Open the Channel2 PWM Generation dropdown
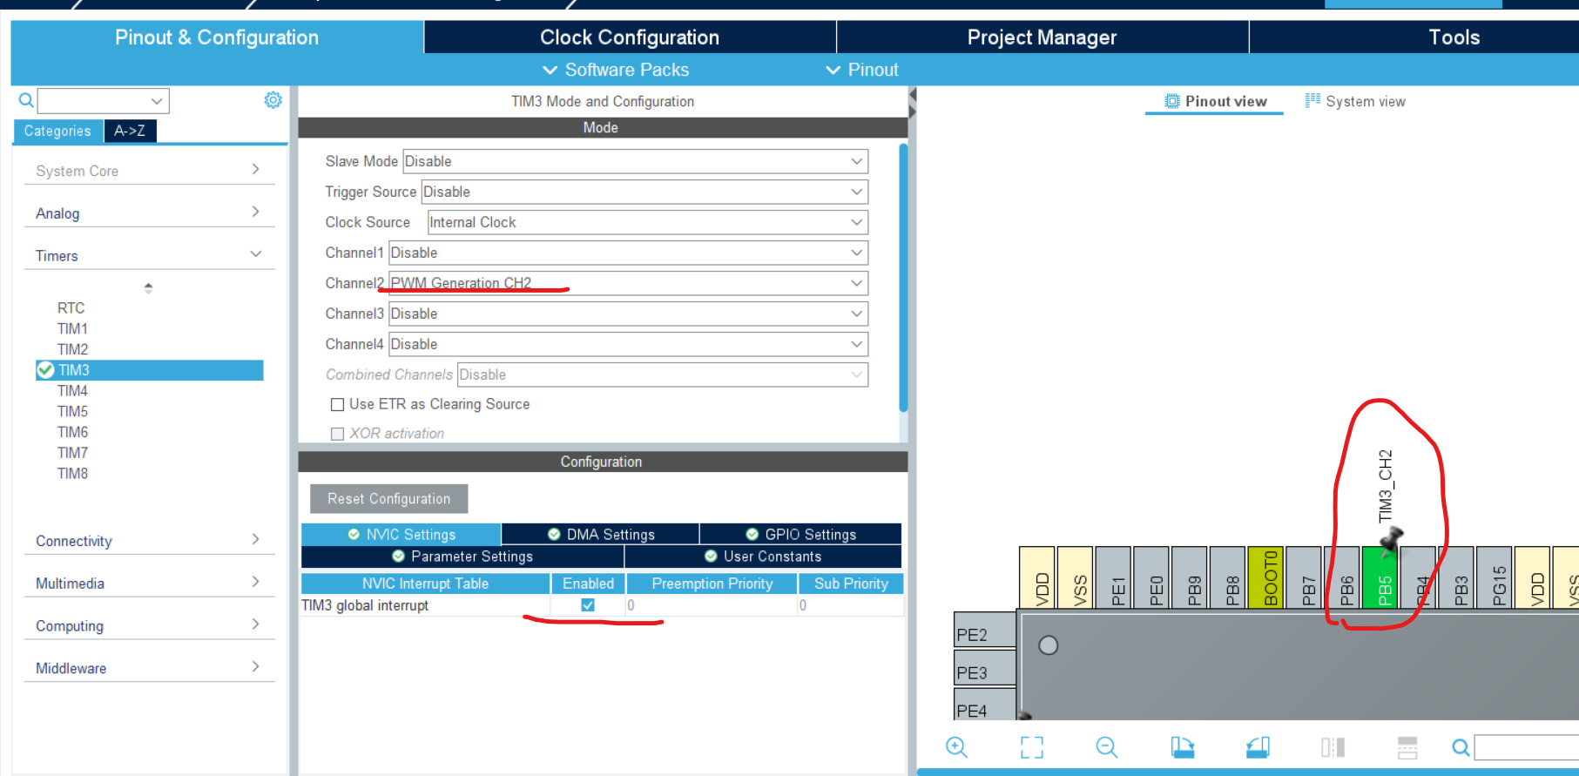1579x776 pixels. (628, 283)
